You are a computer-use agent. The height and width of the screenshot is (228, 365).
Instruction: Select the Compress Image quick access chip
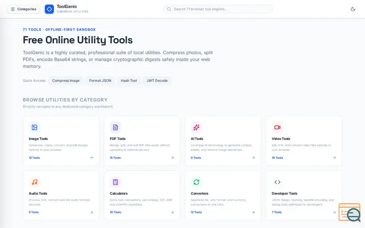pyautogui.click(x=66, y=81)
